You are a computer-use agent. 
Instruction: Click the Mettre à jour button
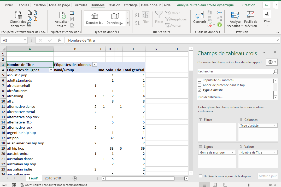coord(268,176)
